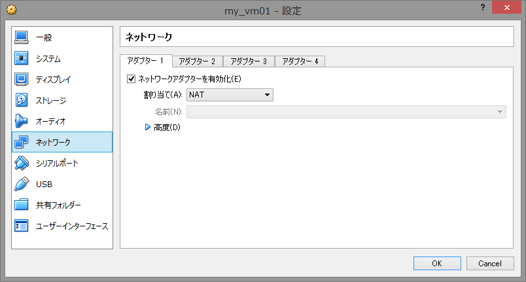526x282 pixels.
Task: Select the シリアルポート text label
Action: [x=57, y=164]
